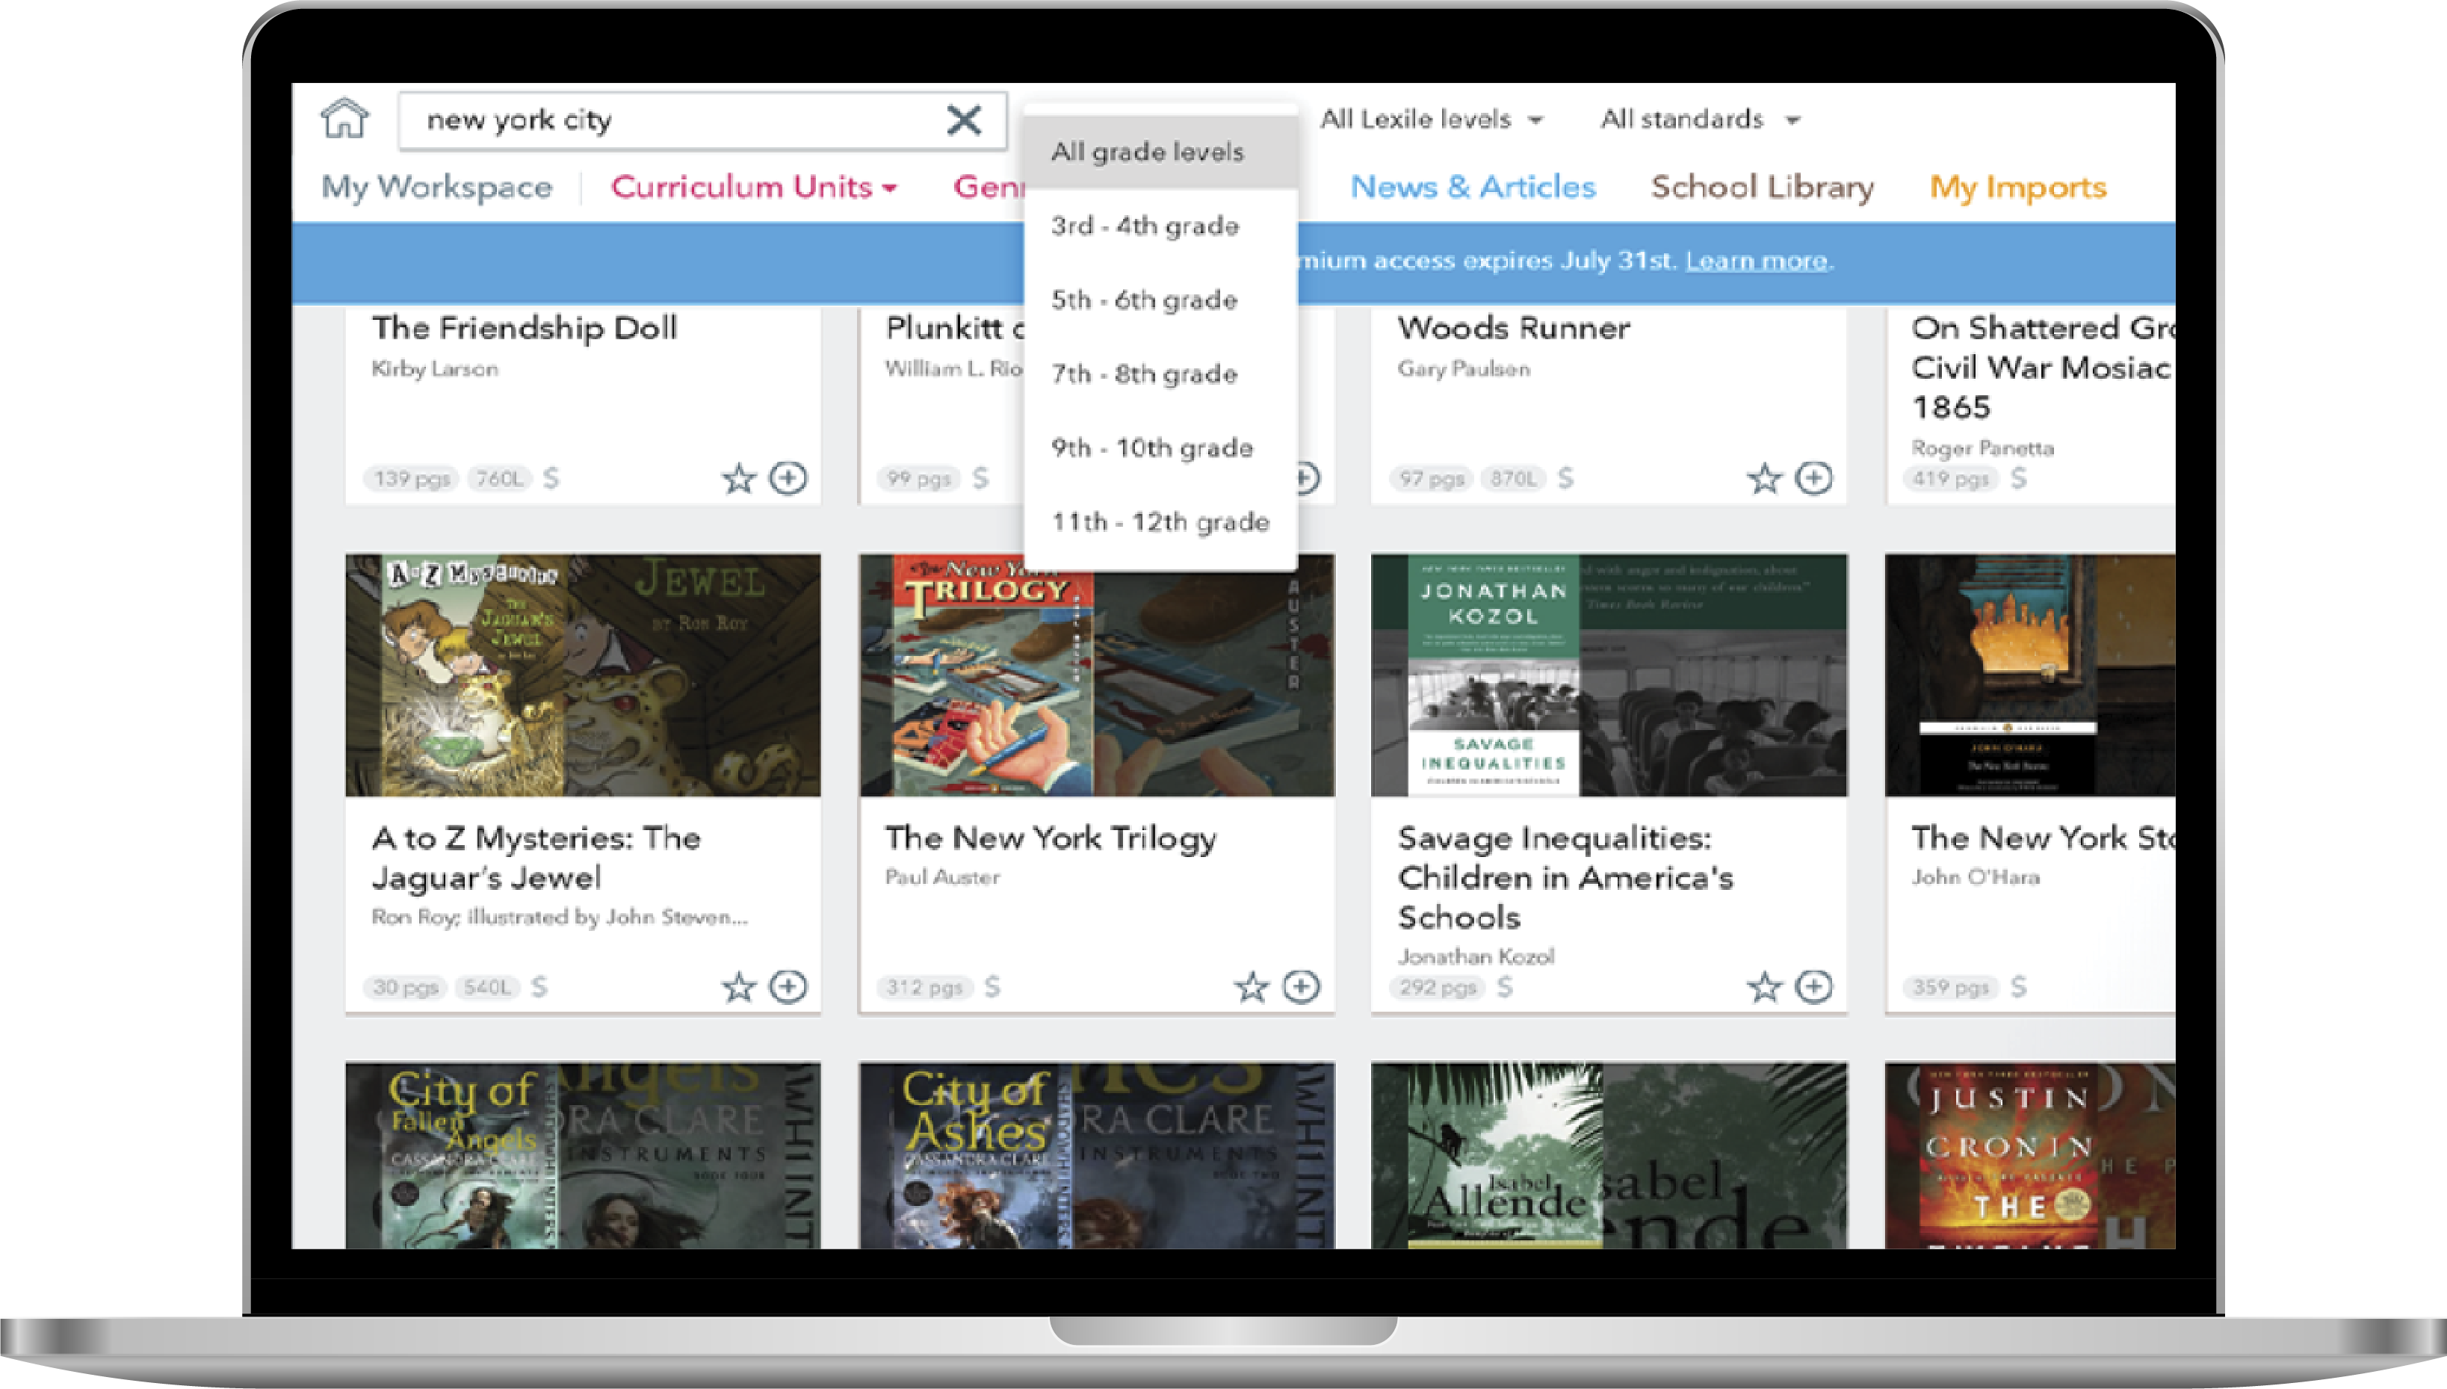
Task: Open Woods Runner title
Action: (x=1514, y=328)
